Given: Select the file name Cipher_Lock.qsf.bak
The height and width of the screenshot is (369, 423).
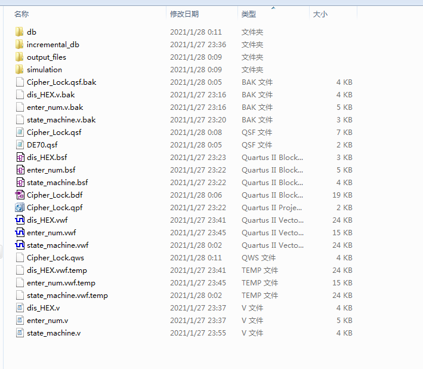Looking at the screenshot, I should 61,82.
